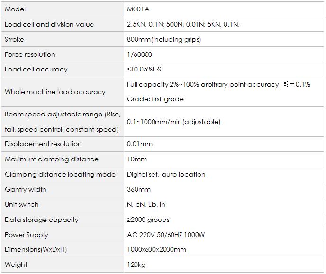Click the Force resolution label
This screenshot has height=274, width=326.
[x=30, y=54]
